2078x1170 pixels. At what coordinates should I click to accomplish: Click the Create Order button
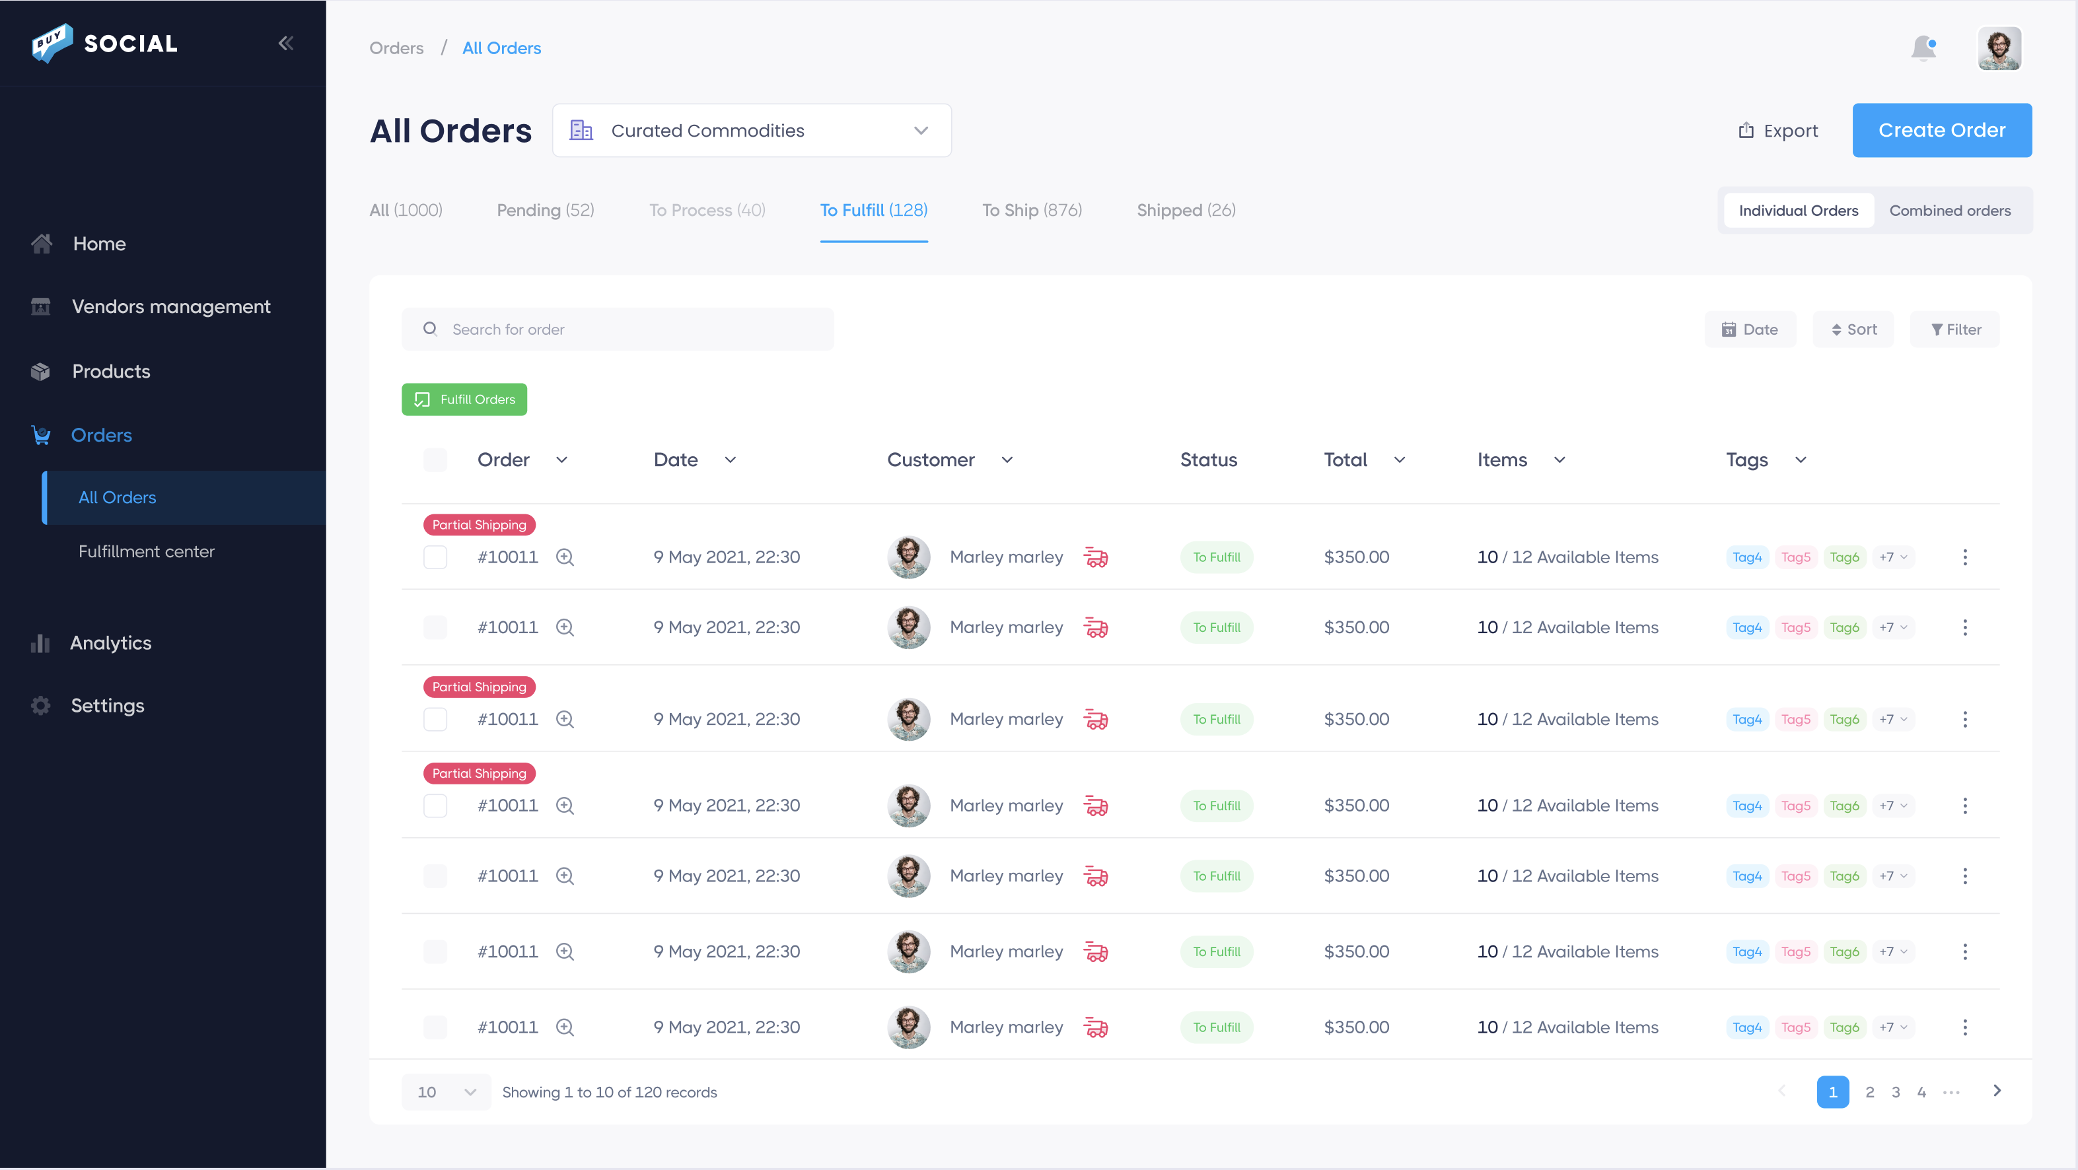pyautogui.click(x=1942, y=130)
